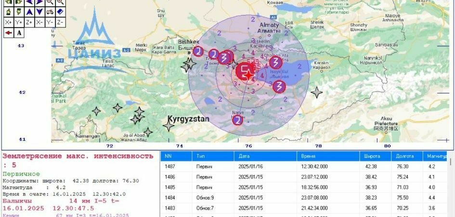Click the red left arrow icon
This screenshot has width=455, height=217.
(8, 33)
